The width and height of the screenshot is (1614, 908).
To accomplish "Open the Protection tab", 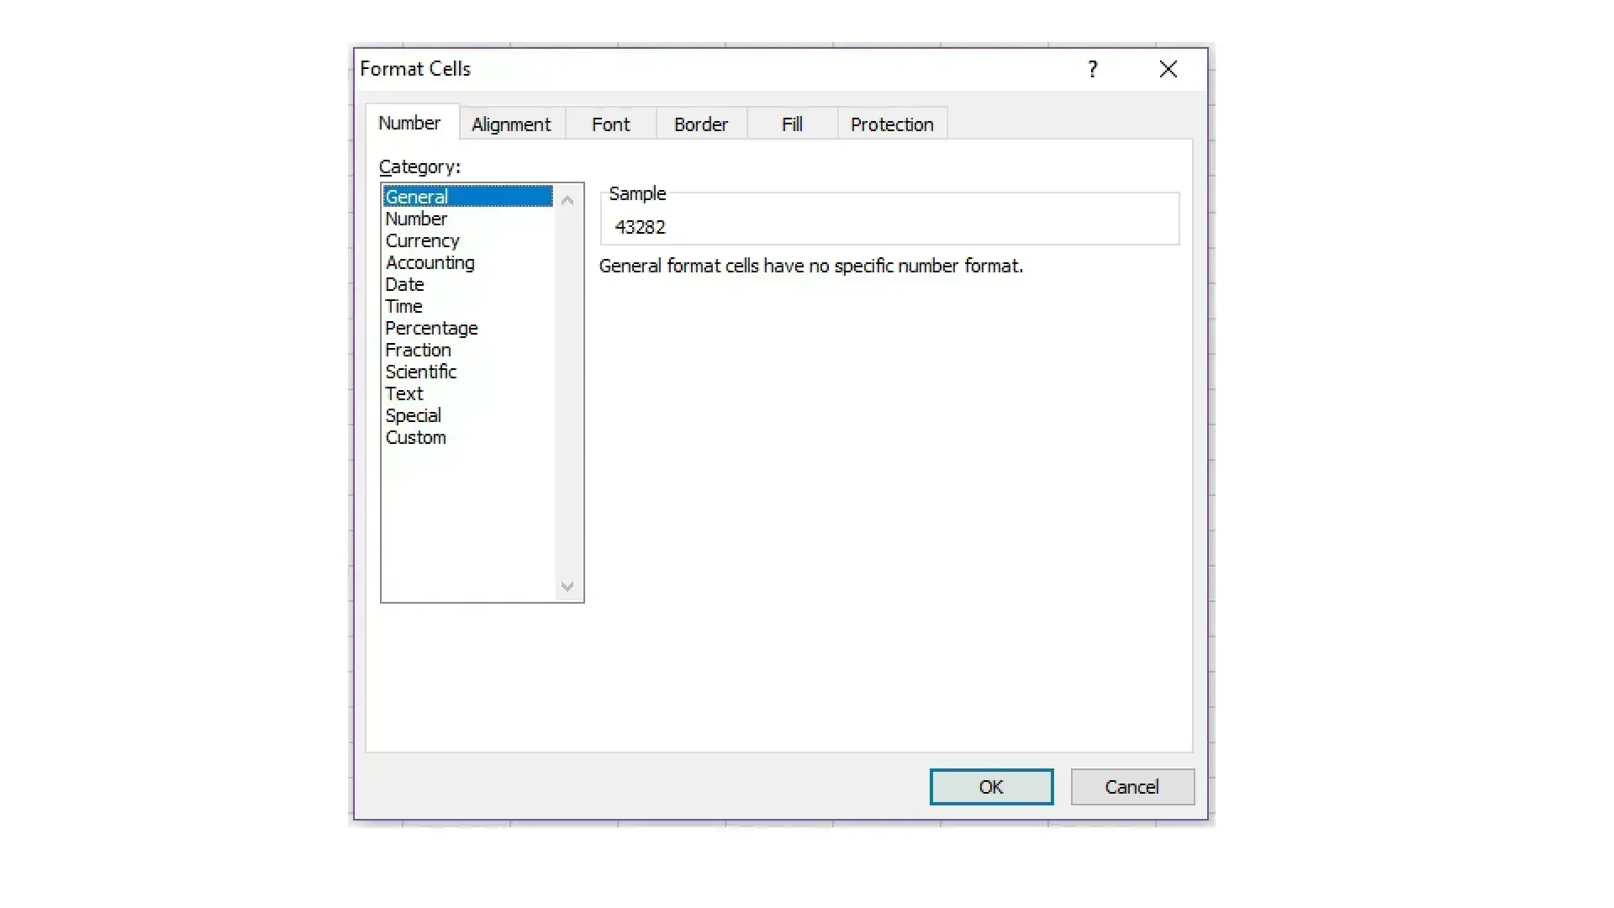I will click(x=892, y=124).
